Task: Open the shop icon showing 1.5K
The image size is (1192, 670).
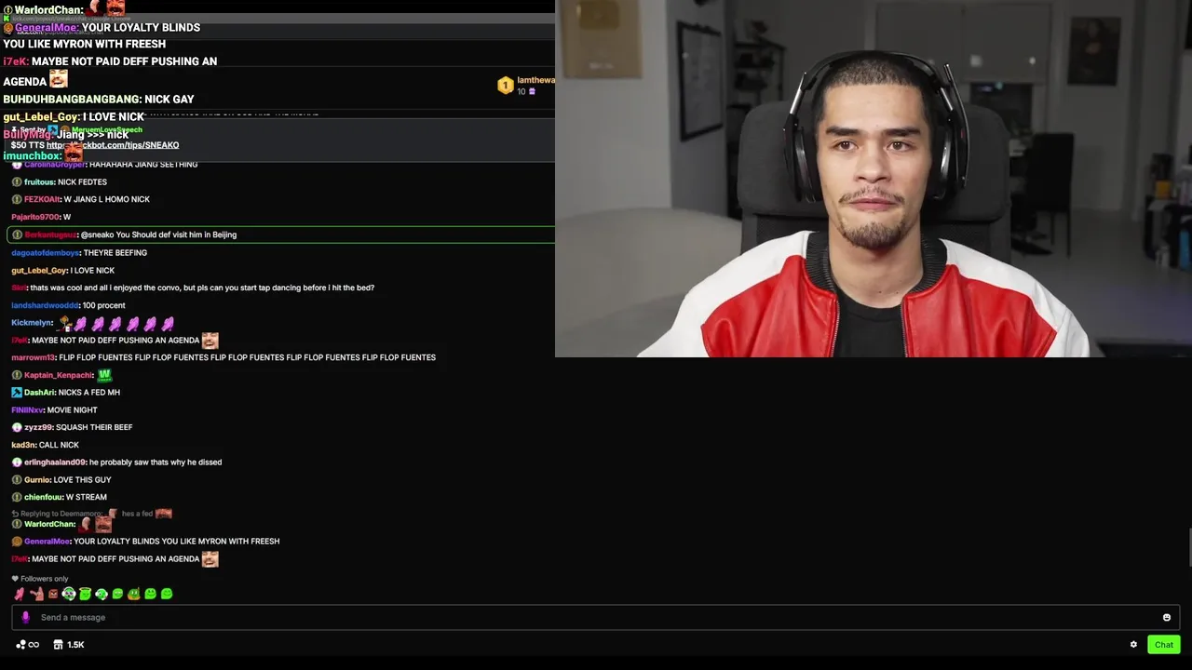Action: tap(69, 644)
